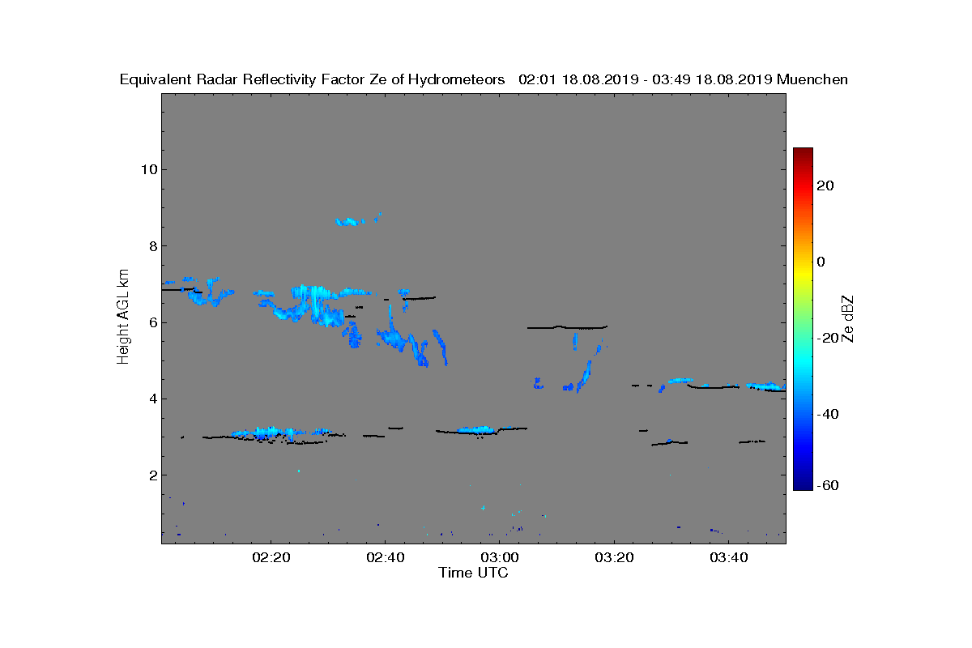Click the 6 km height tick label
This screenshot has height=648, width=972.
151,322
